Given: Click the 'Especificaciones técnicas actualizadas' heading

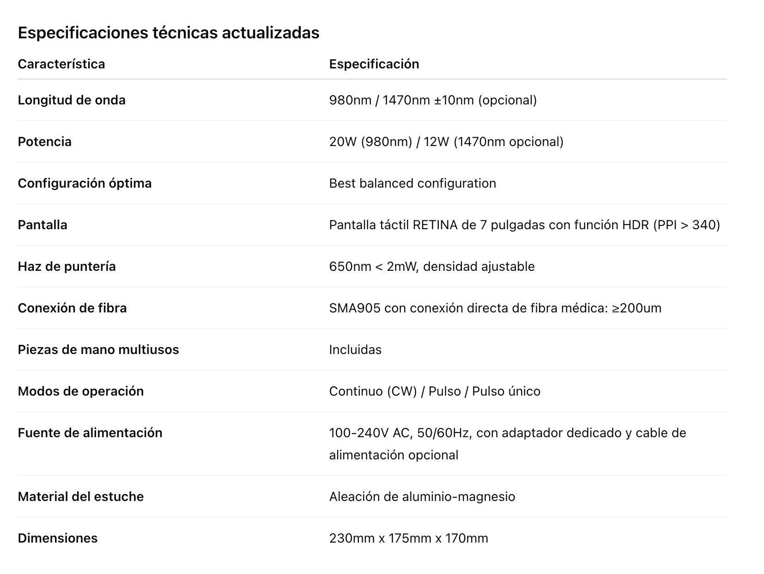Looking at the screenshot, I should 168,33.
